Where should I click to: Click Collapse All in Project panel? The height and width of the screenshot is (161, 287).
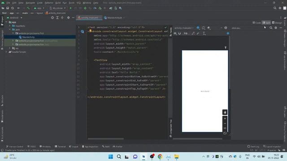click(62, 18)
